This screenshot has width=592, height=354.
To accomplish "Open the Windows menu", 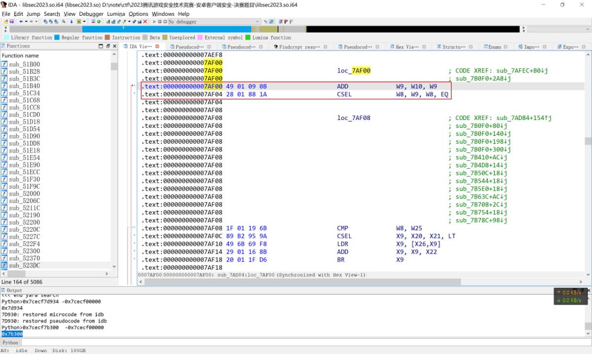I will [163, 14].
